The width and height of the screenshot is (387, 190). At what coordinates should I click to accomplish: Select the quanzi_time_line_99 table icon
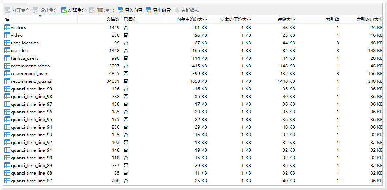tap(7, 89)
